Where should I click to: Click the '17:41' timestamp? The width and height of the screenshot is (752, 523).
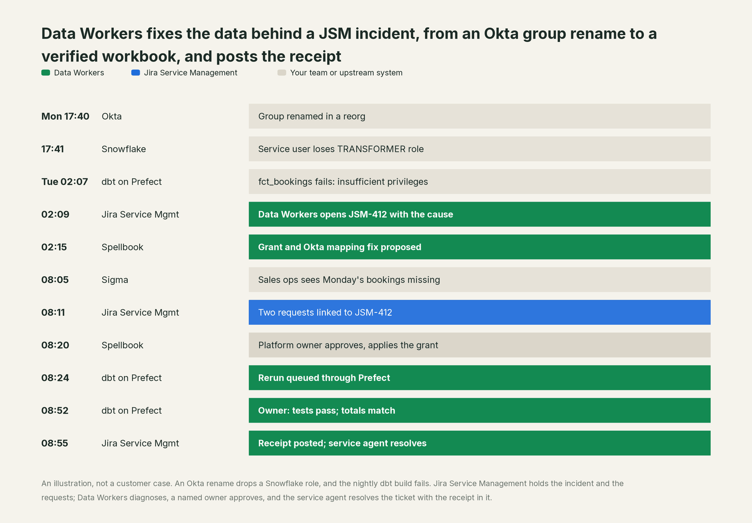[53, 149]
